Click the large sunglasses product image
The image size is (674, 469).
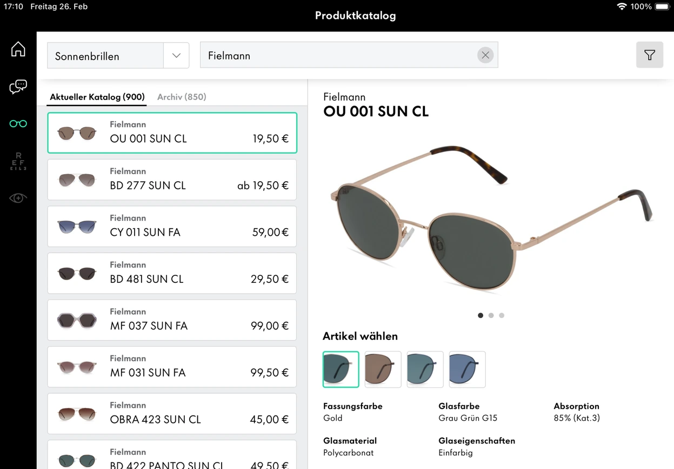click(x=491, y=219)
